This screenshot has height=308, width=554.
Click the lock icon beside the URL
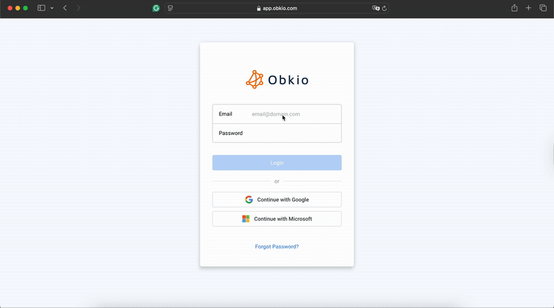click(258, 8)
